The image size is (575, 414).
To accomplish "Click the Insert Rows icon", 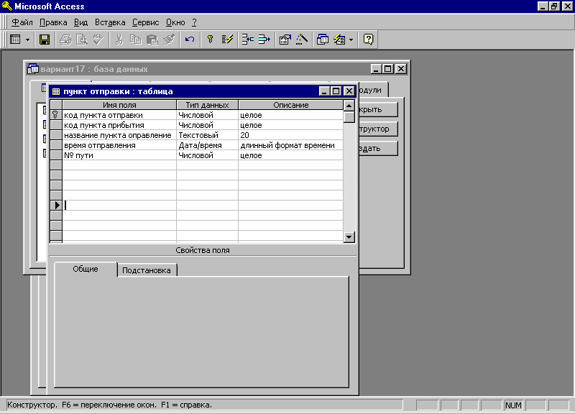I will (248, 40).
